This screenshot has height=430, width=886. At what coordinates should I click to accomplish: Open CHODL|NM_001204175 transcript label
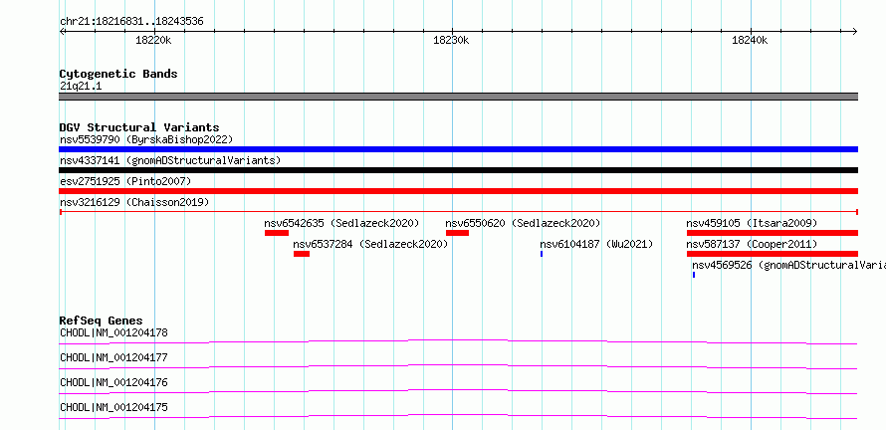point(113,407)
